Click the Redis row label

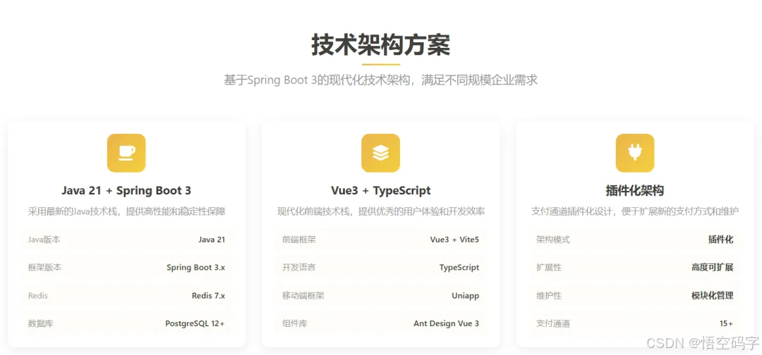(x=38, y=295)
